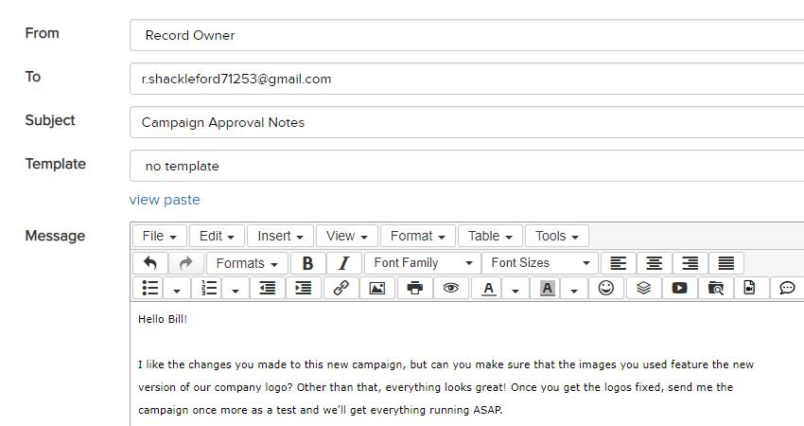Insert an image into the message
The width and height of the screenshot is (804, 426).
377,288
